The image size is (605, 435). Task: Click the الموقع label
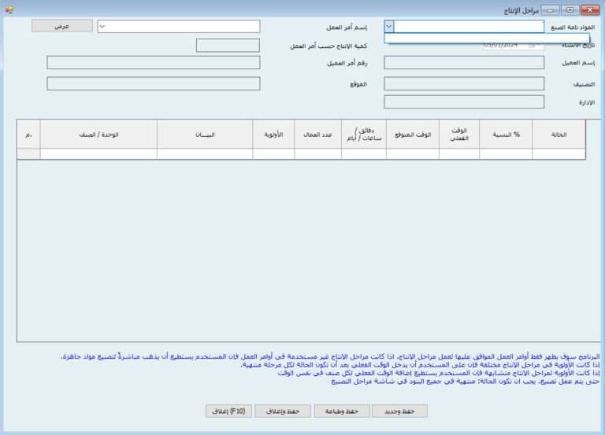click(358, 84)
